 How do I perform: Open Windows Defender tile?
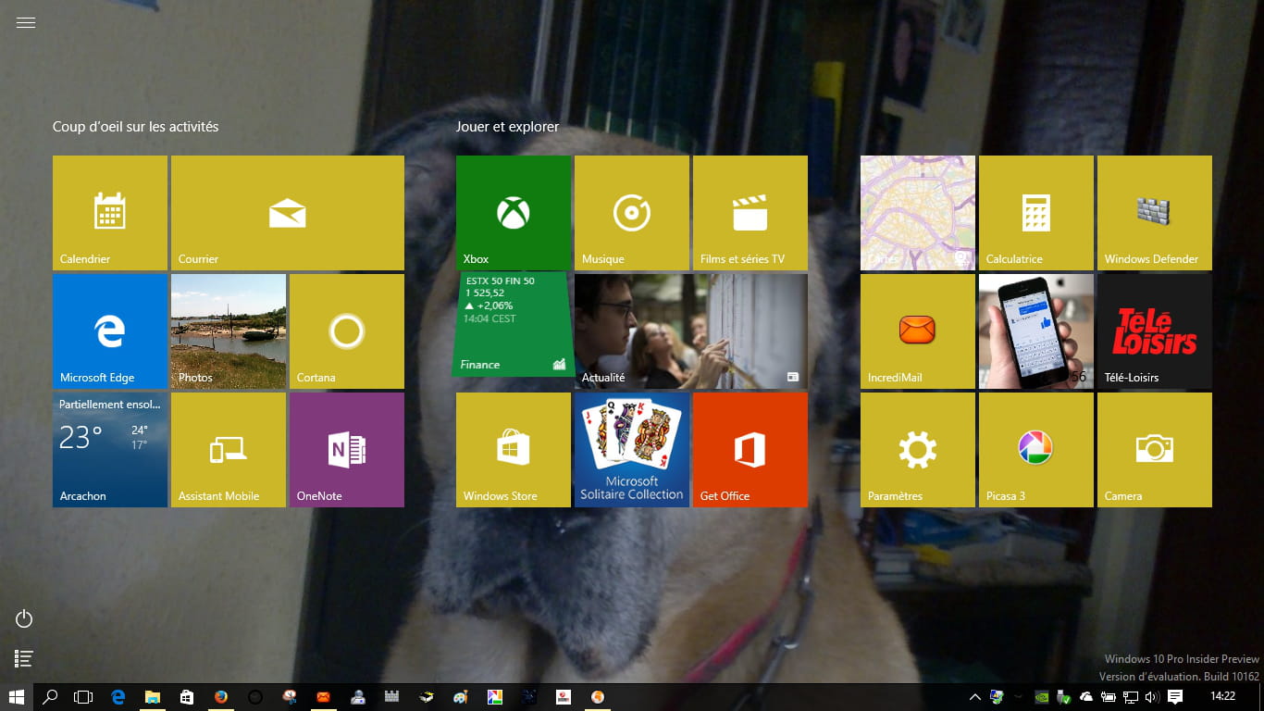coord(1155,213)
